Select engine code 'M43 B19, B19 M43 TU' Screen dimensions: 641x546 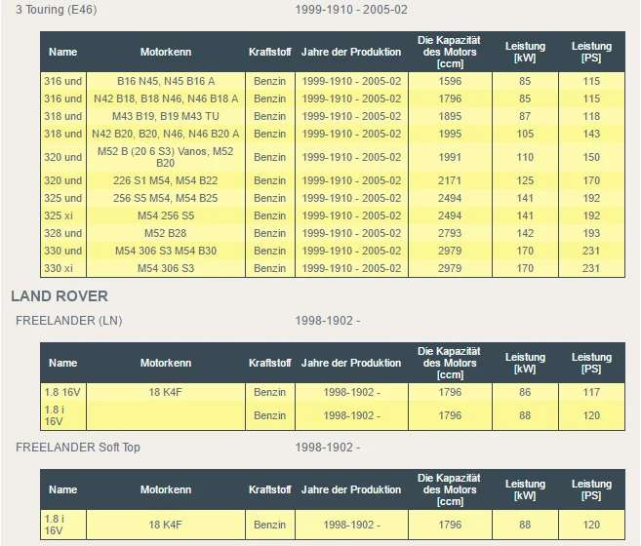[x=166, y=116]
